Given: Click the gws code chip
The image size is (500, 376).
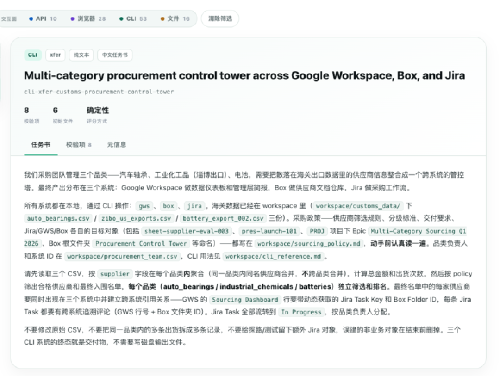Looking at the screenshot, I should pyautogui.click(x=144, y=206).
